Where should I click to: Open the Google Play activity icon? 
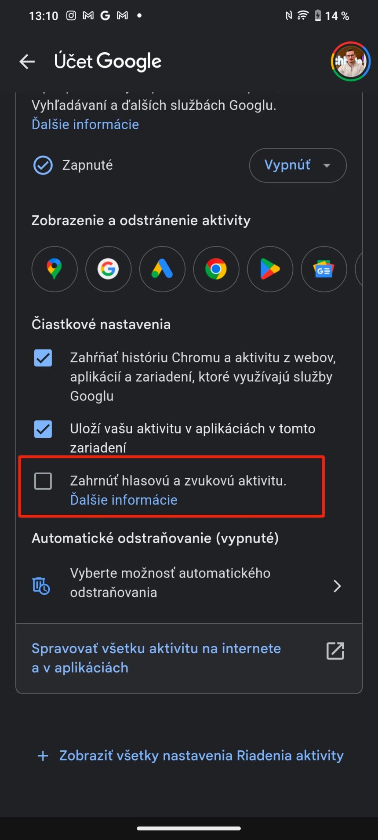(270, 269)
